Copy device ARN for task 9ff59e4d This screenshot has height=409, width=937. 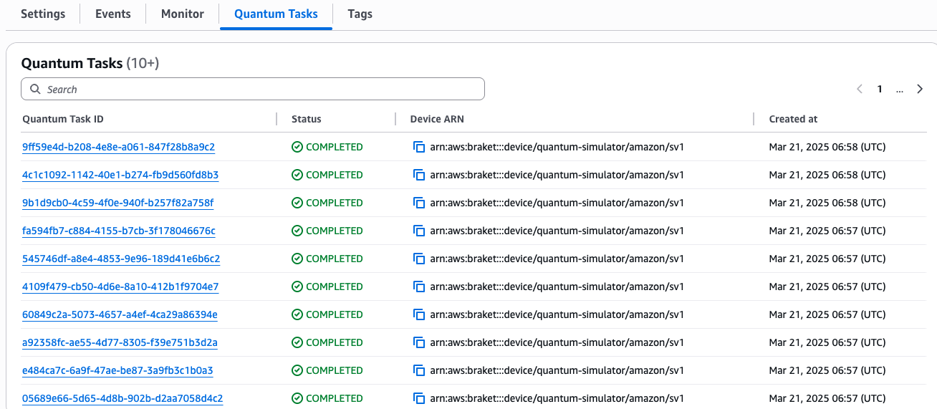[419, 147]
